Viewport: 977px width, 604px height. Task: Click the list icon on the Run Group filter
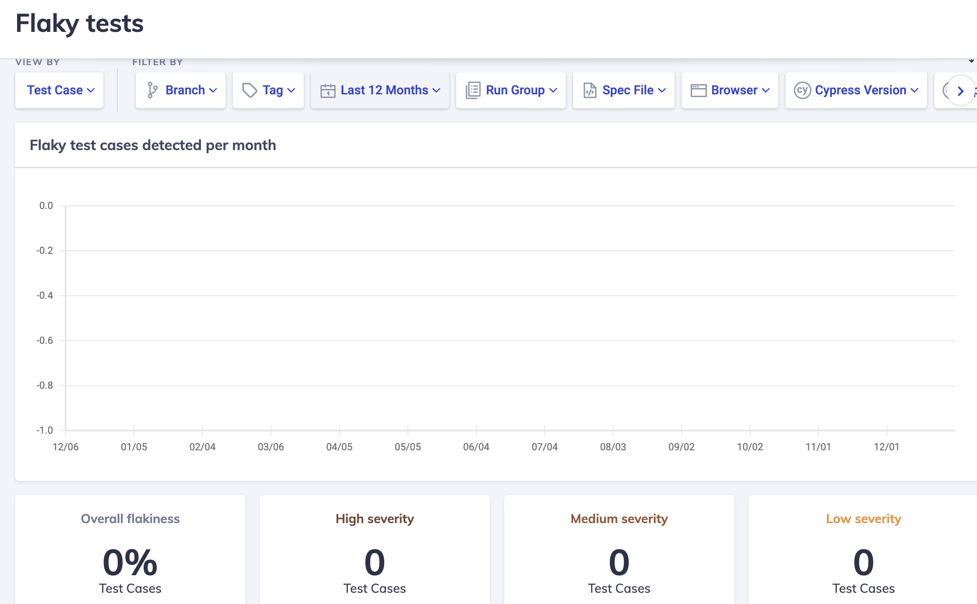[472, 90]
